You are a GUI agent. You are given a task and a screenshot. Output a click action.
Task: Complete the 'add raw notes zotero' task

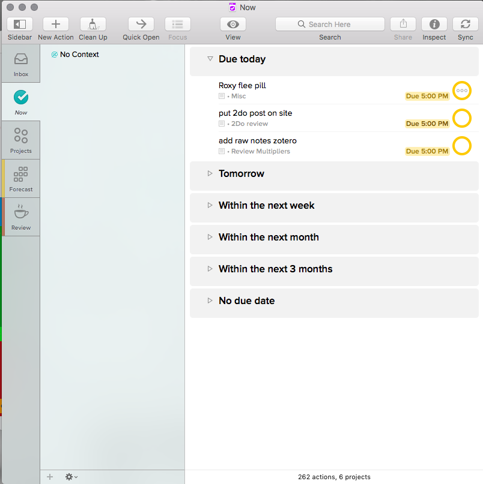pos(461,146)
